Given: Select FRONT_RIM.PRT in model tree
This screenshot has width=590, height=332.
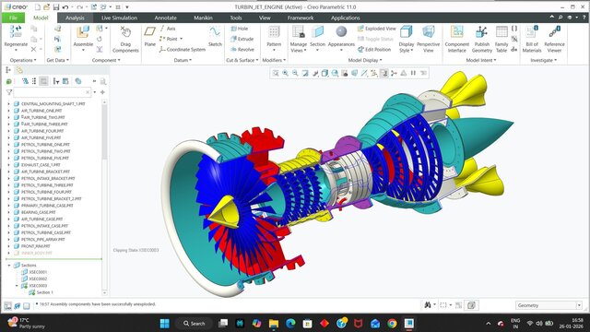Looking at the screenshot, I should pyautogui.click(x=35, y=246).
